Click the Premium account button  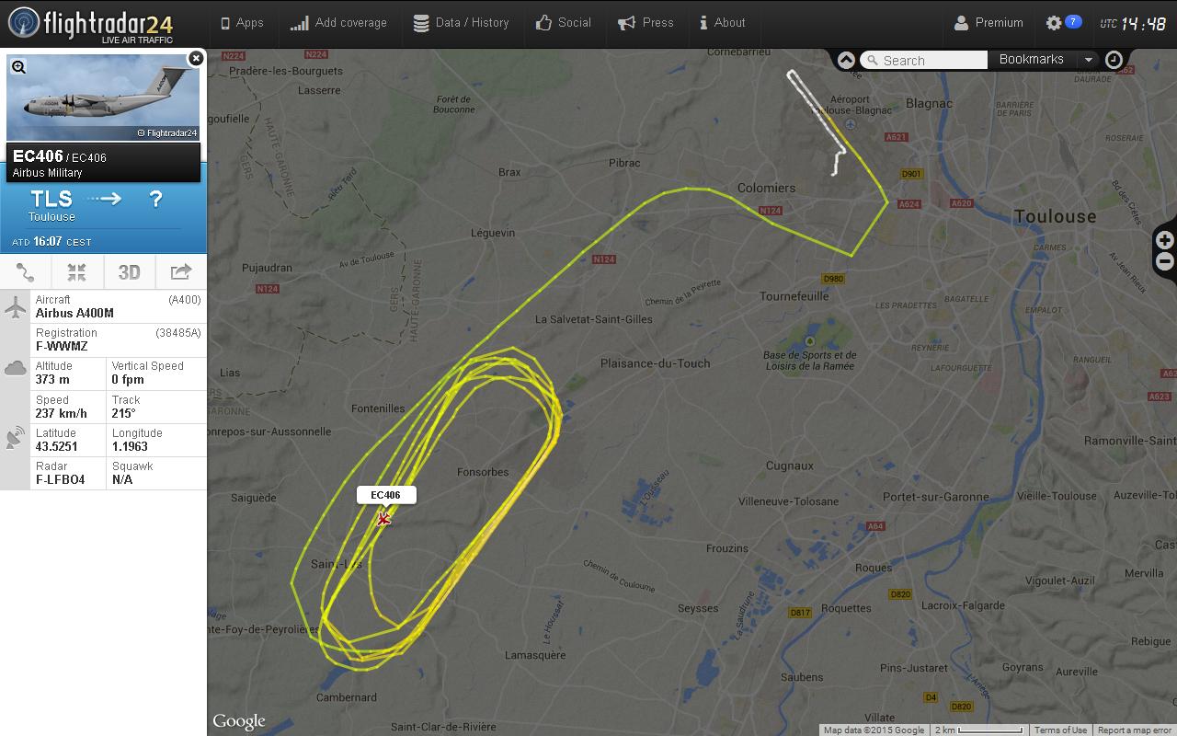click(x=988, y=23)
